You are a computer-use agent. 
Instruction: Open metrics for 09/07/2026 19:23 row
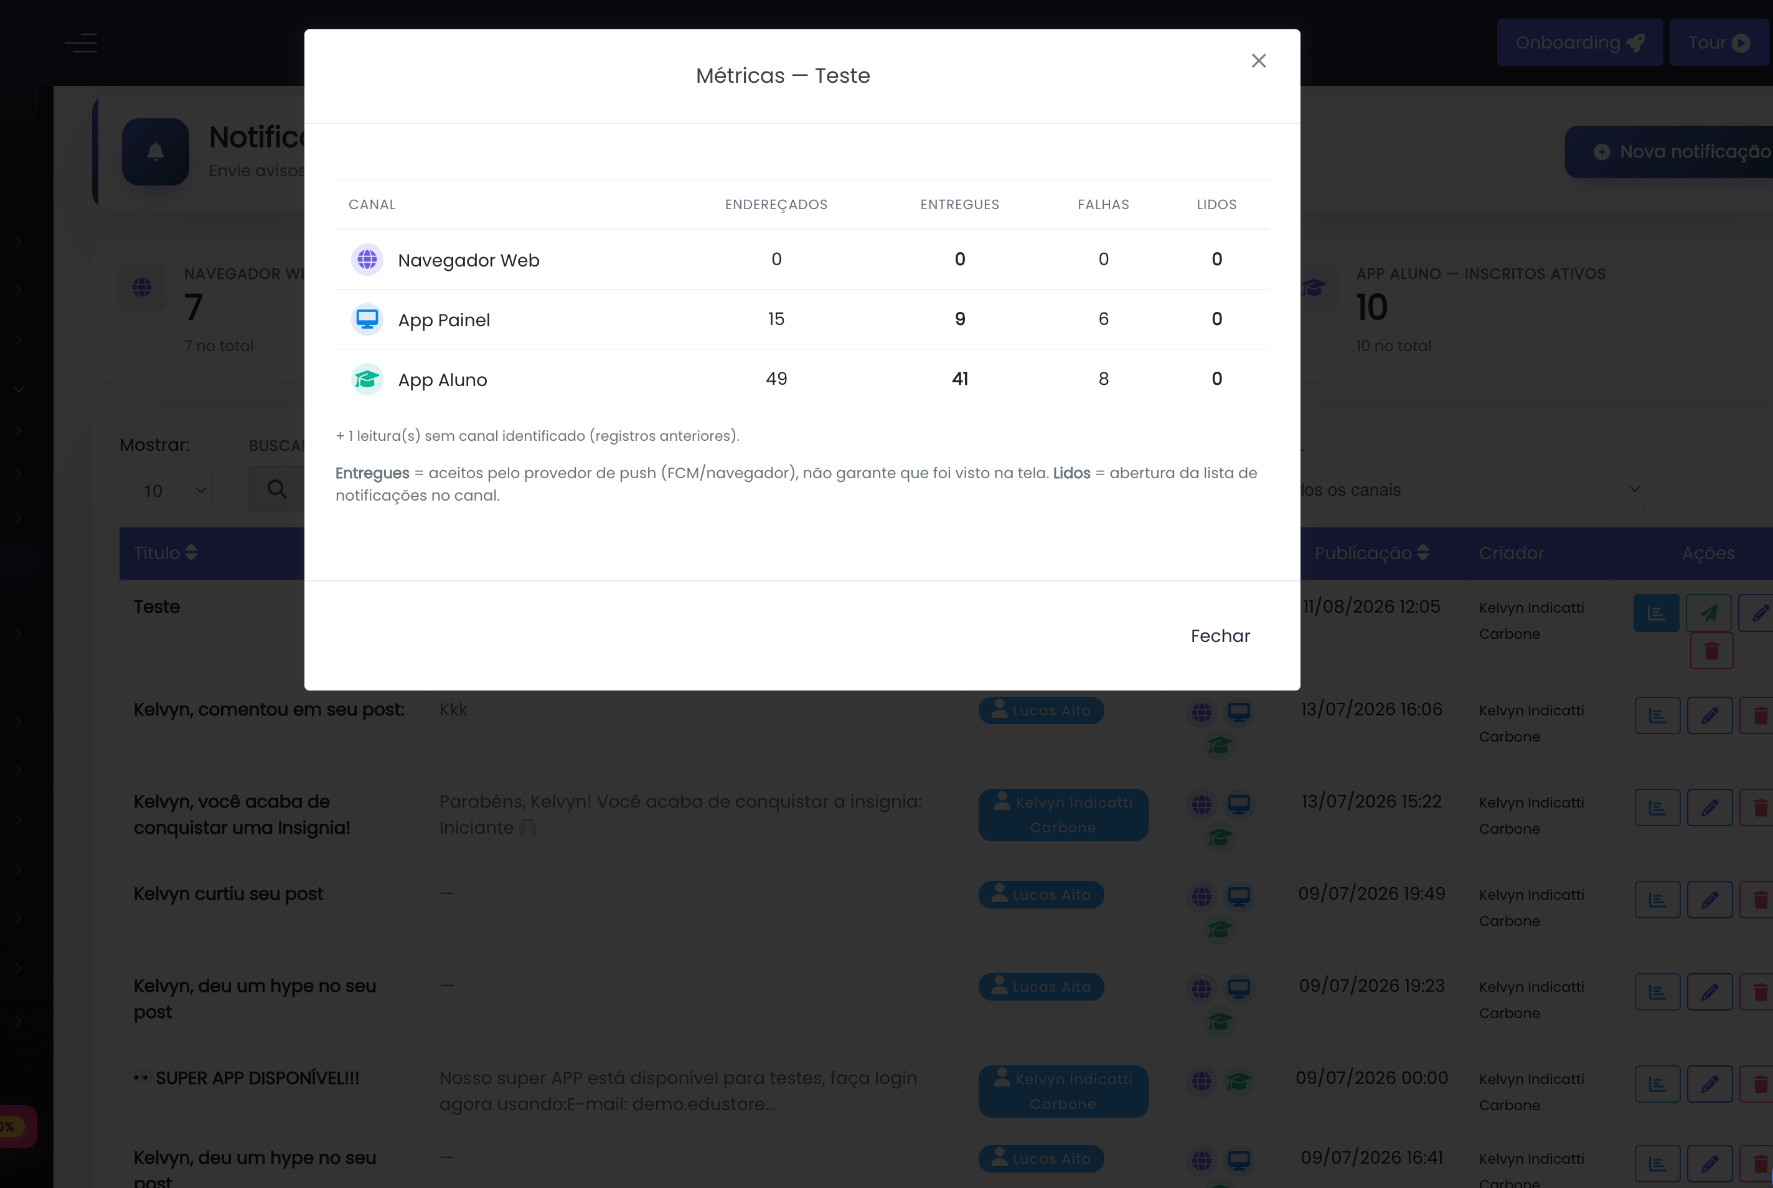(1657, 992)
